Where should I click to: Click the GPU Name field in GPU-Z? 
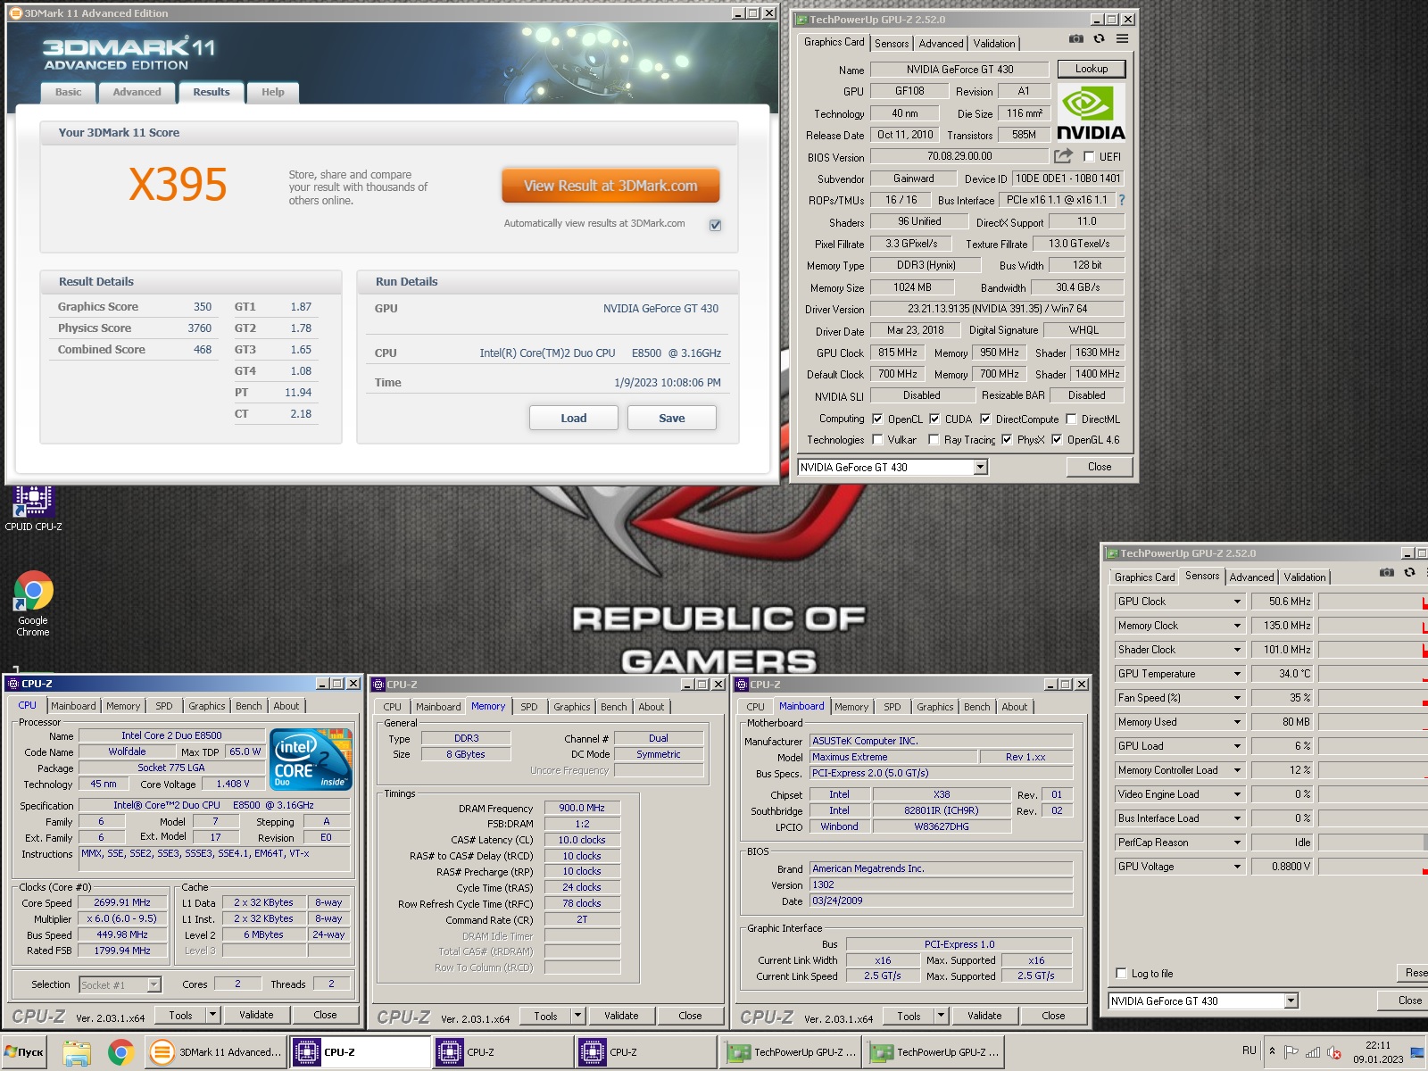960,70
